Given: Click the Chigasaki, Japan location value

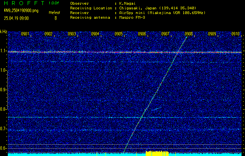Looking at the screenshot, I should [158, 8].
